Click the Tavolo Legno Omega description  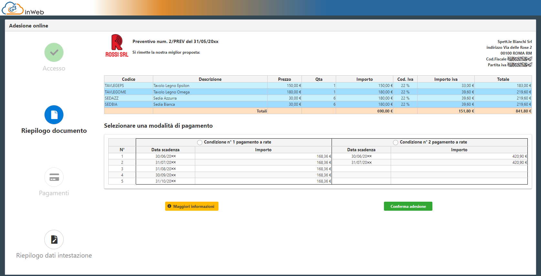coord(172,92)
